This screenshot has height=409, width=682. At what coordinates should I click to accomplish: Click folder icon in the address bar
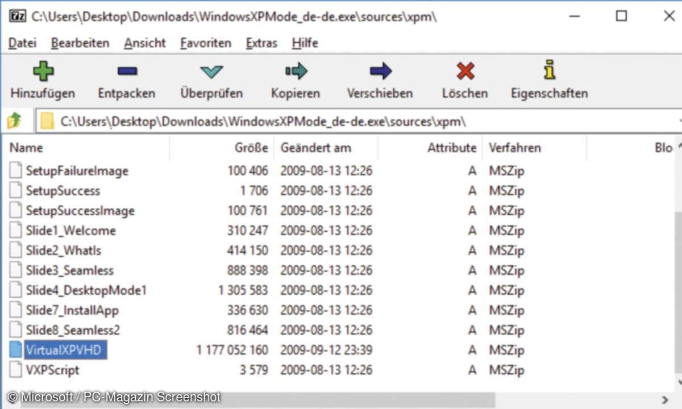[48, 120]
